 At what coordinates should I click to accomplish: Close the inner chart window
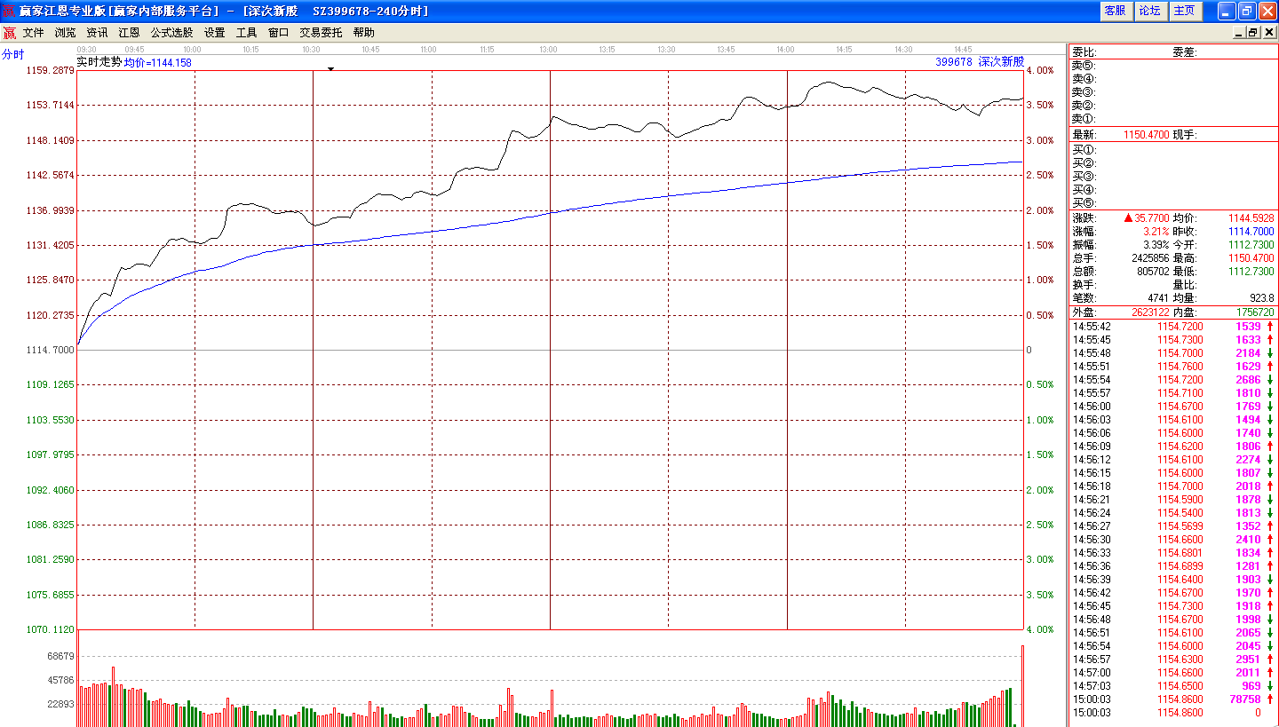click(x=1269, y=33)
